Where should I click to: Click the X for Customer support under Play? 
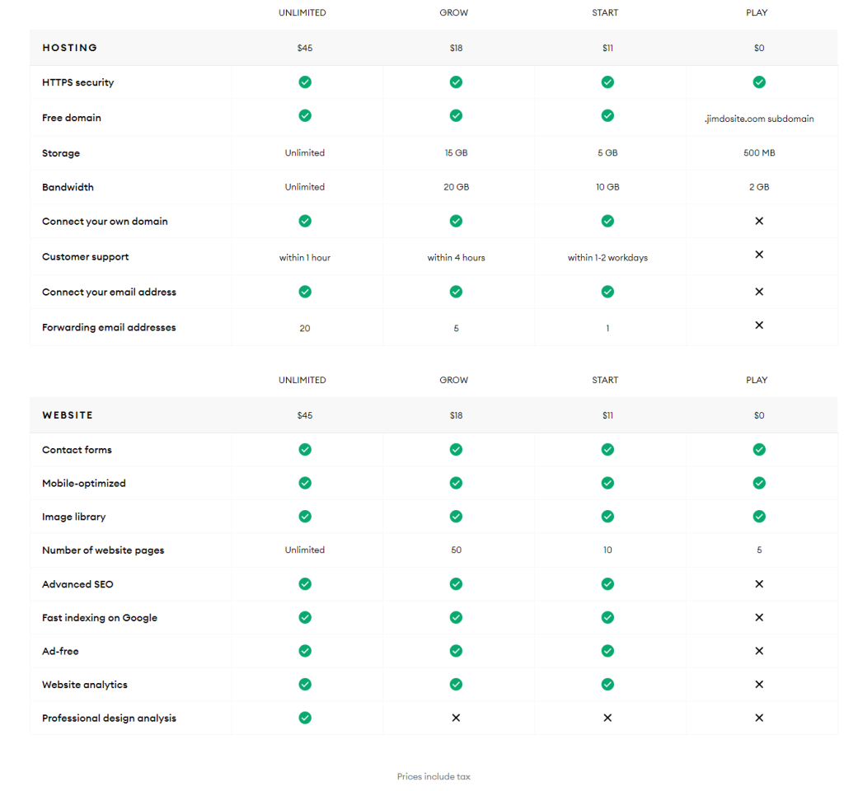coord(759,255)
